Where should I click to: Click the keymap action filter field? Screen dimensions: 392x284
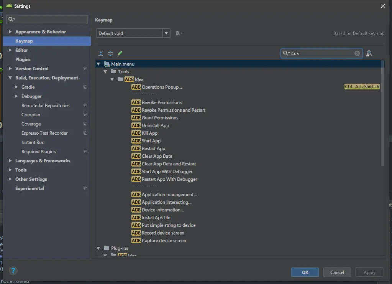click(321, 53)
